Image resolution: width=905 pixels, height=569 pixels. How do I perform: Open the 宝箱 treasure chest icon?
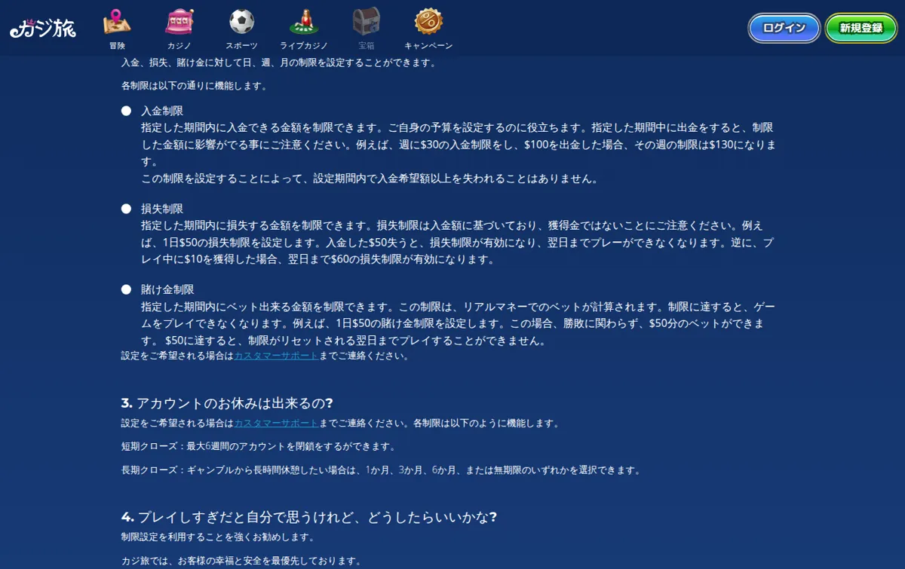[x=367, y=22]
